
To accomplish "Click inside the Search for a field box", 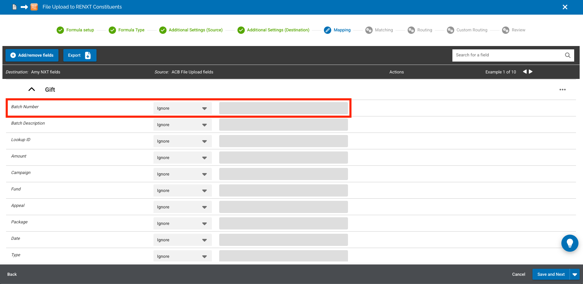I will pyautogui.click(x=502, y=55).
